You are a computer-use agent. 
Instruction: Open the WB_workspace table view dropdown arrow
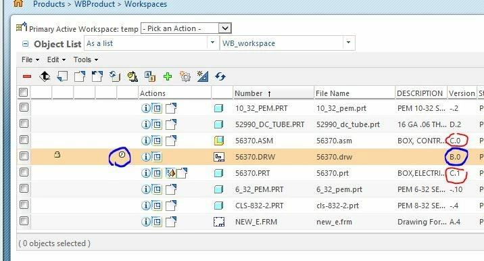pyautogui.click(x=349, y=43)
